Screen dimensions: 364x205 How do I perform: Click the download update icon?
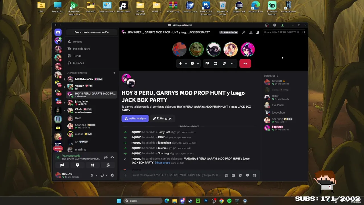[282, 25]
